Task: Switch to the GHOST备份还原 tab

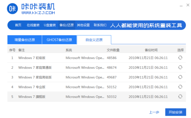Action: coord(59,40)
